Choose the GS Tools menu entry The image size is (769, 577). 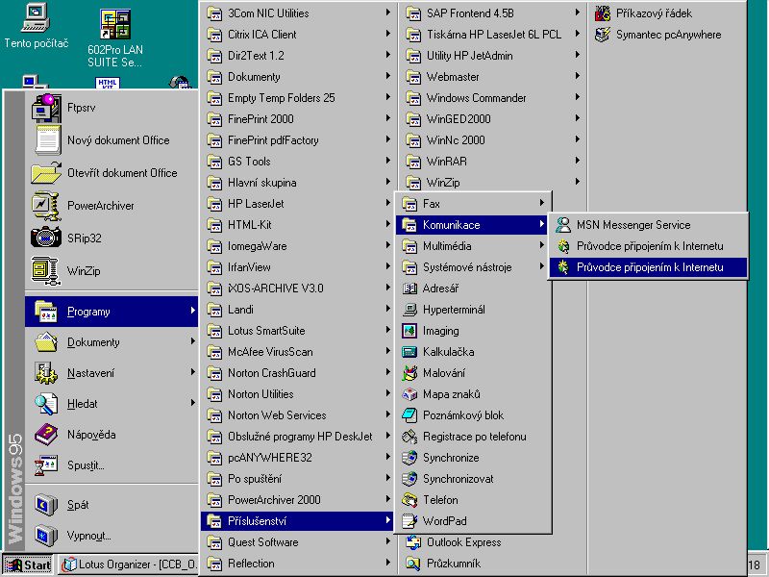tap(298, 161)
